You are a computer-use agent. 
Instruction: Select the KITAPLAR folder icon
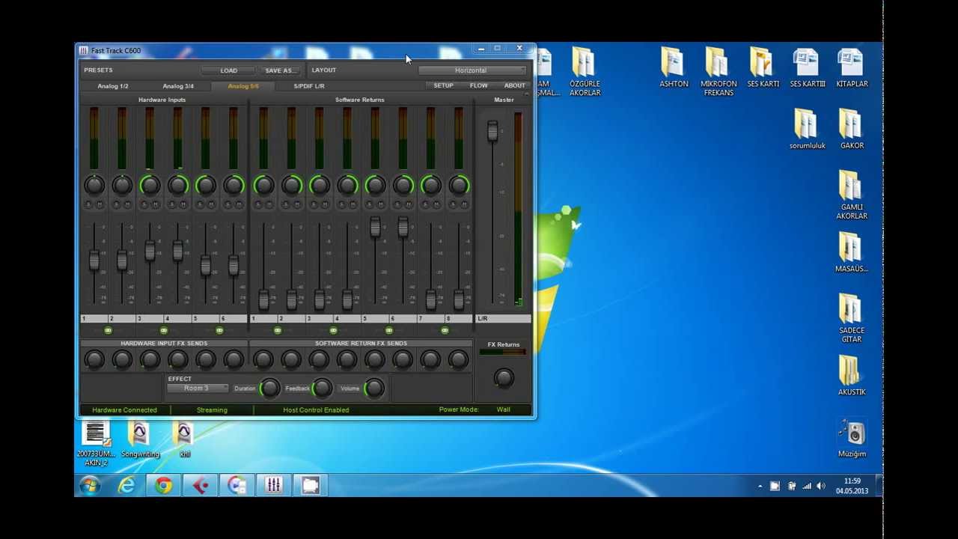click(x=852, y=68)
